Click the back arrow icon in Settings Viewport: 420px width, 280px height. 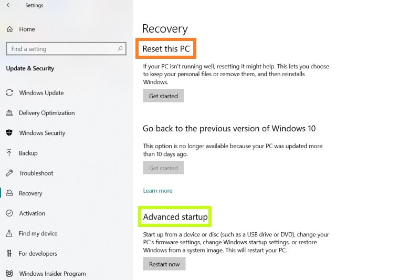click(x=9, y=5)
